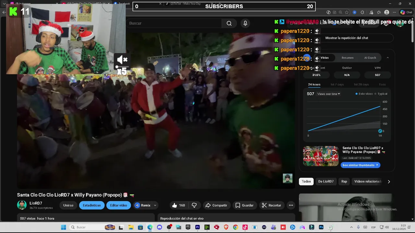415x233 pixels.
Task: Select the 1st 28 days range
Action: [361, 84]
